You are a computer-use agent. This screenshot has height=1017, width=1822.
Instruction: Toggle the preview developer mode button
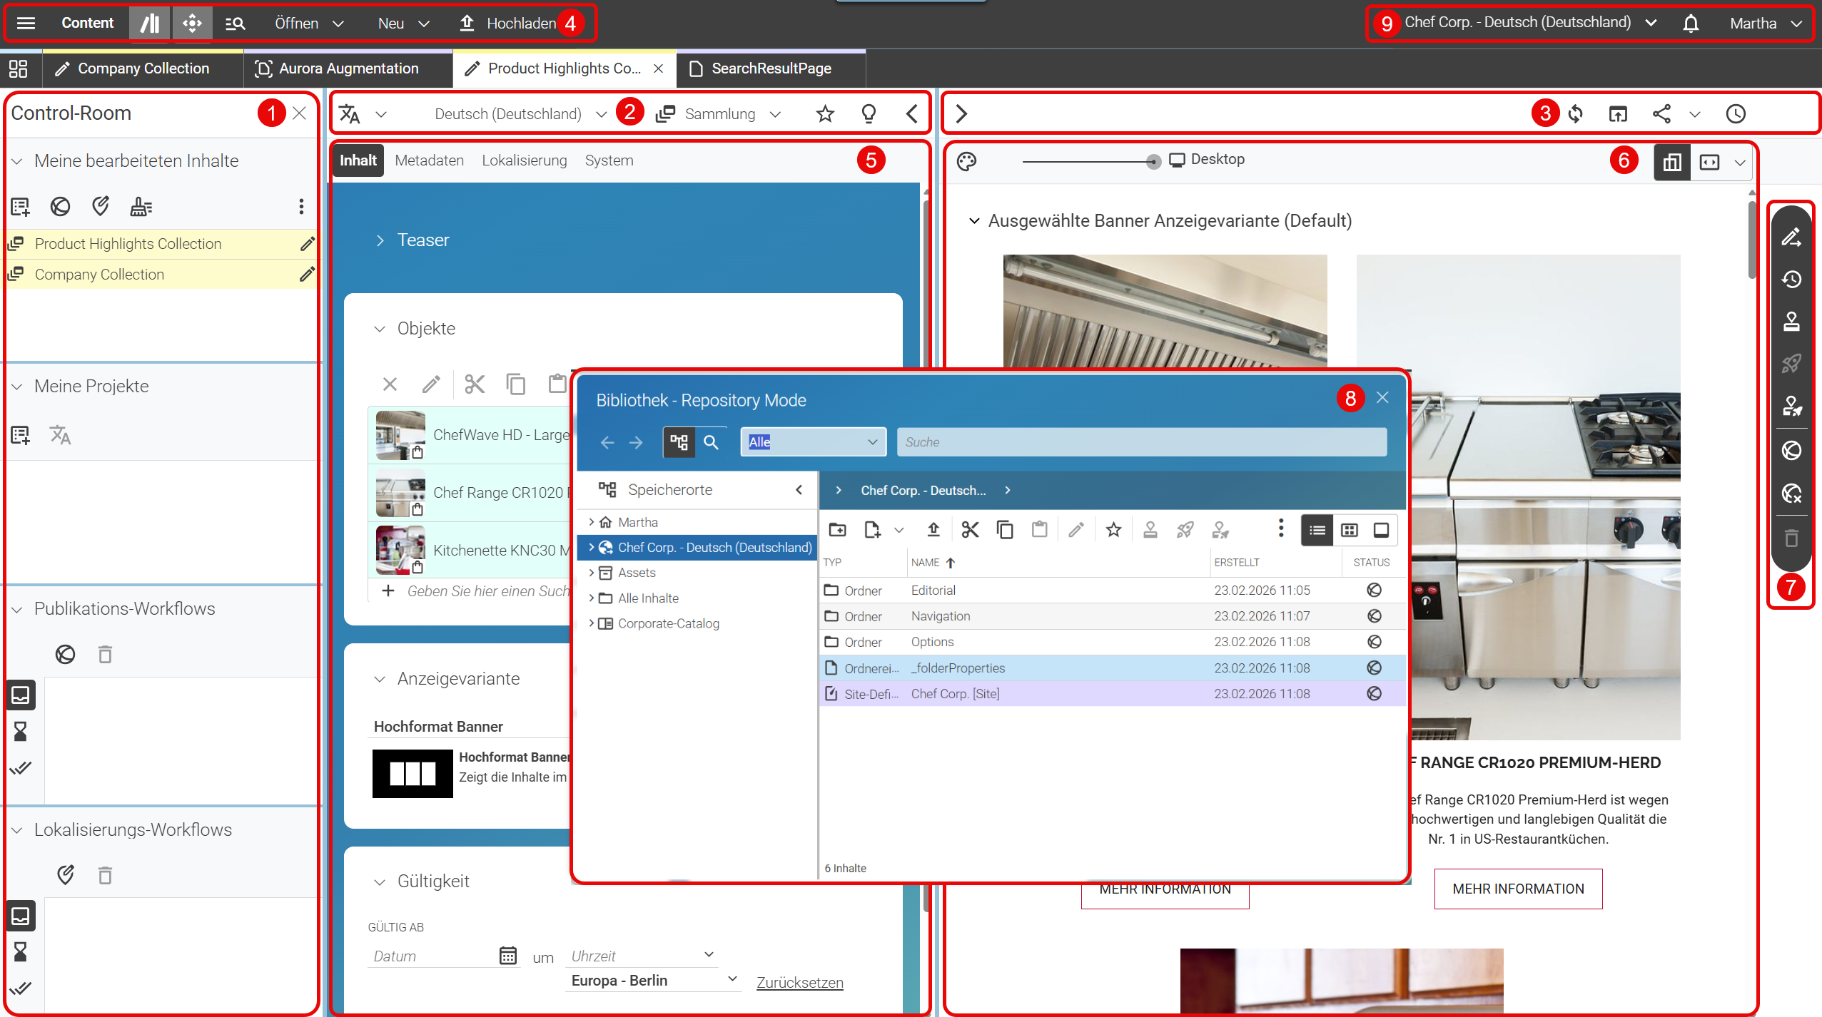point(1709,162)
